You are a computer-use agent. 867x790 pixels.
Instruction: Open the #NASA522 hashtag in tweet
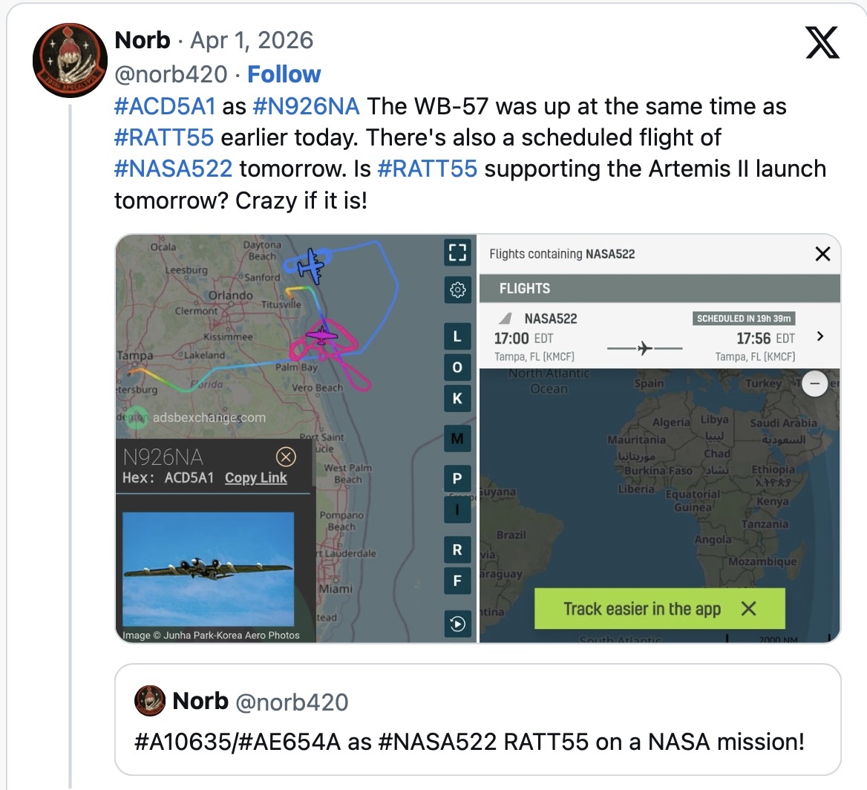click(173, 169)
